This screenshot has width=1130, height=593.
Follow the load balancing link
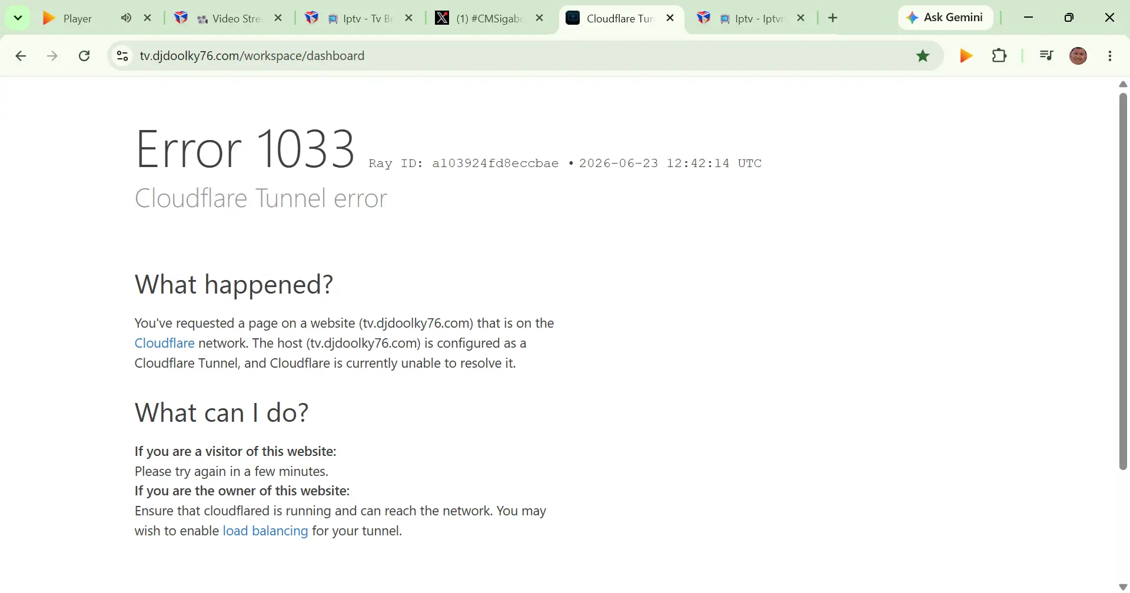(265, 531)
